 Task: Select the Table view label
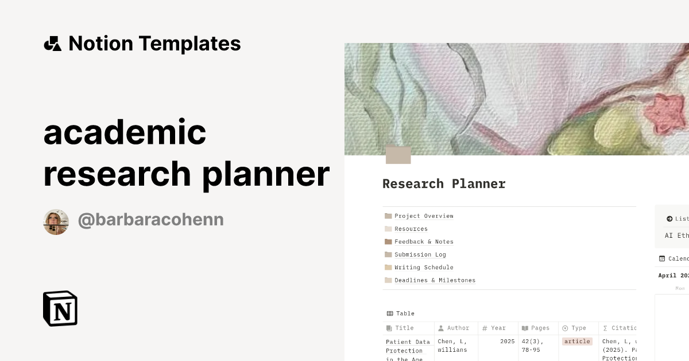pos(405,313)
